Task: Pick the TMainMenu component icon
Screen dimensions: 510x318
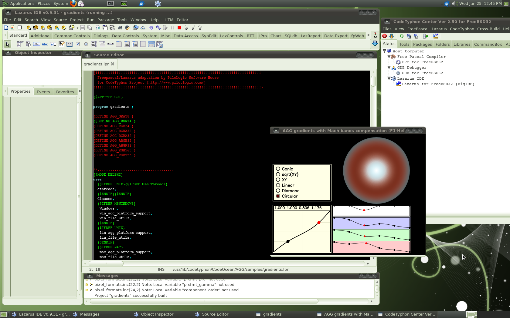Action: (20, 44)
